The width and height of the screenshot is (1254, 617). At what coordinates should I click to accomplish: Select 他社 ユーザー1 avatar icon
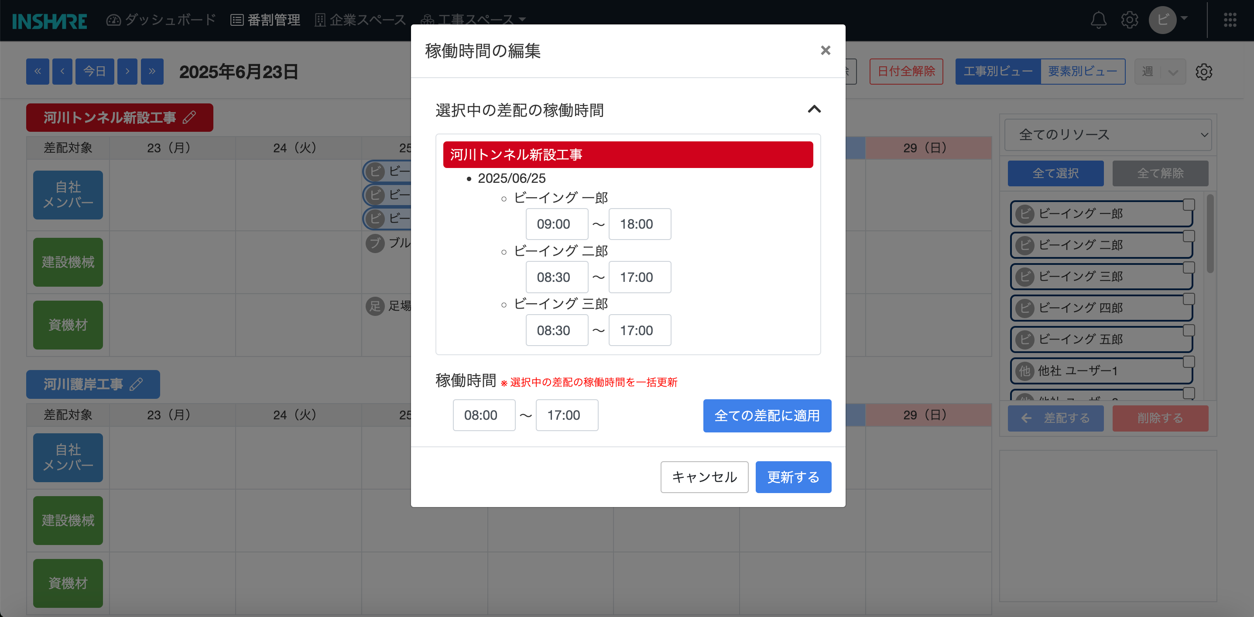tap(1025, 370)
